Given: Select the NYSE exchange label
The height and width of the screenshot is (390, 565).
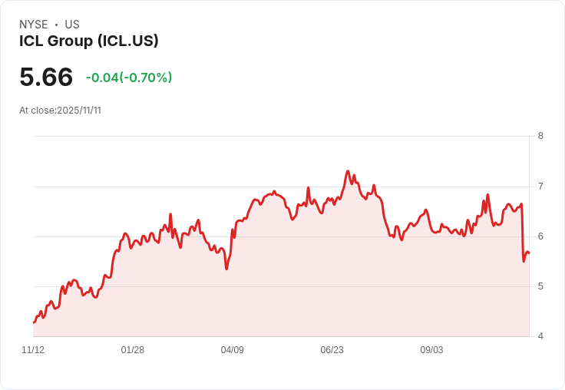Looking at the screenshot, I should click(x=34, y=25).
